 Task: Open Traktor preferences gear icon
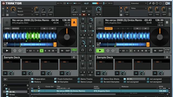(x=154, y=4)
